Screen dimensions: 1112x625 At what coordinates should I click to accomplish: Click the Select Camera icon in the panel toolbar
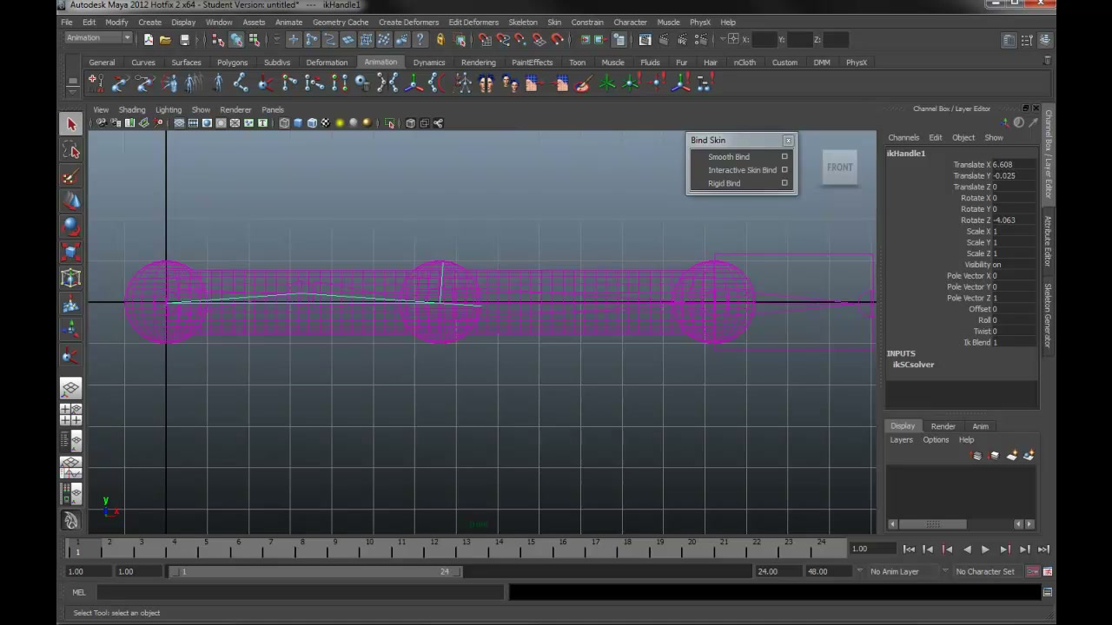pos(102,123)
